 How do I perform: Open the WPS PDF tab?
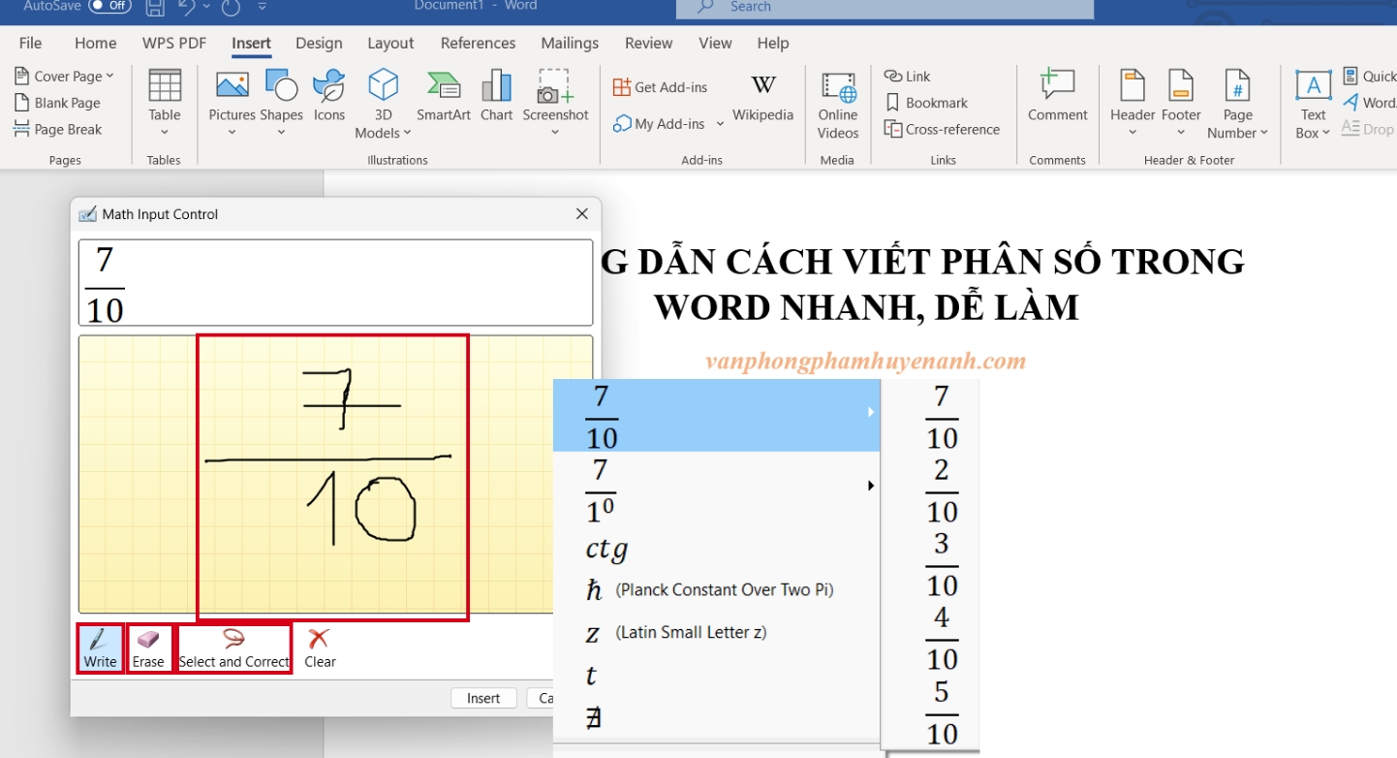174,43
